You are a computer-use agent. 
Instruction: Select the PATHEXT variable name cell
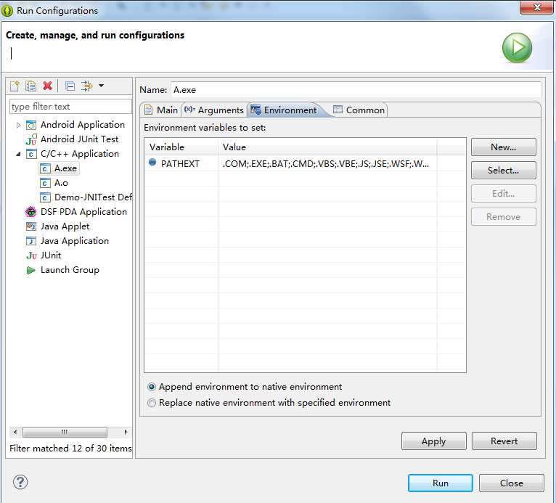180,164
